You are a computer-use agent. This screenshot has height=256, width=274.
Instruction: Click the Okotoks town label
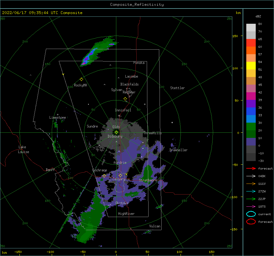(122, 203)
